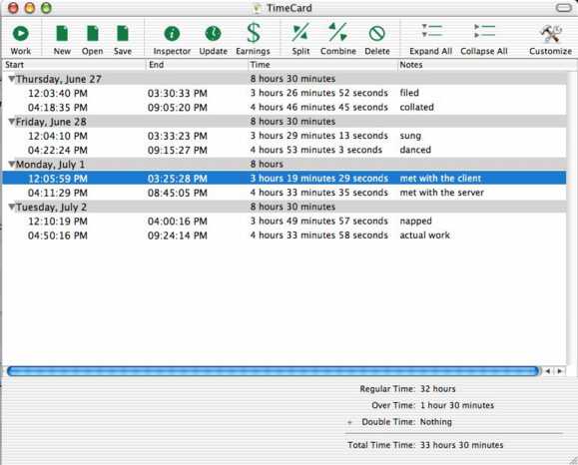
Task: Collapse the Friday, June 28 group
Action: click(12, 121)
